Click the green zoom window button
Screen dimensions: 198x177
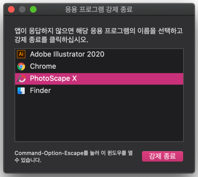coord(33,9)
